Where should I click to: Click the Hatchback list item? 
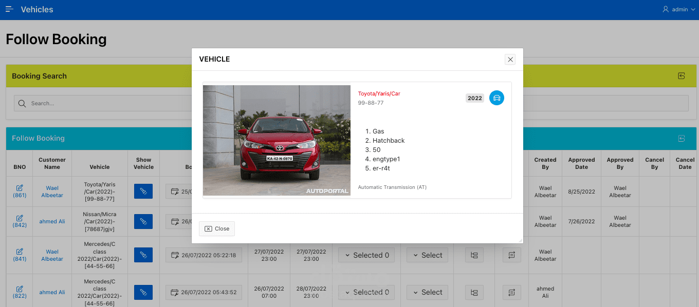(x=389, y=141)
